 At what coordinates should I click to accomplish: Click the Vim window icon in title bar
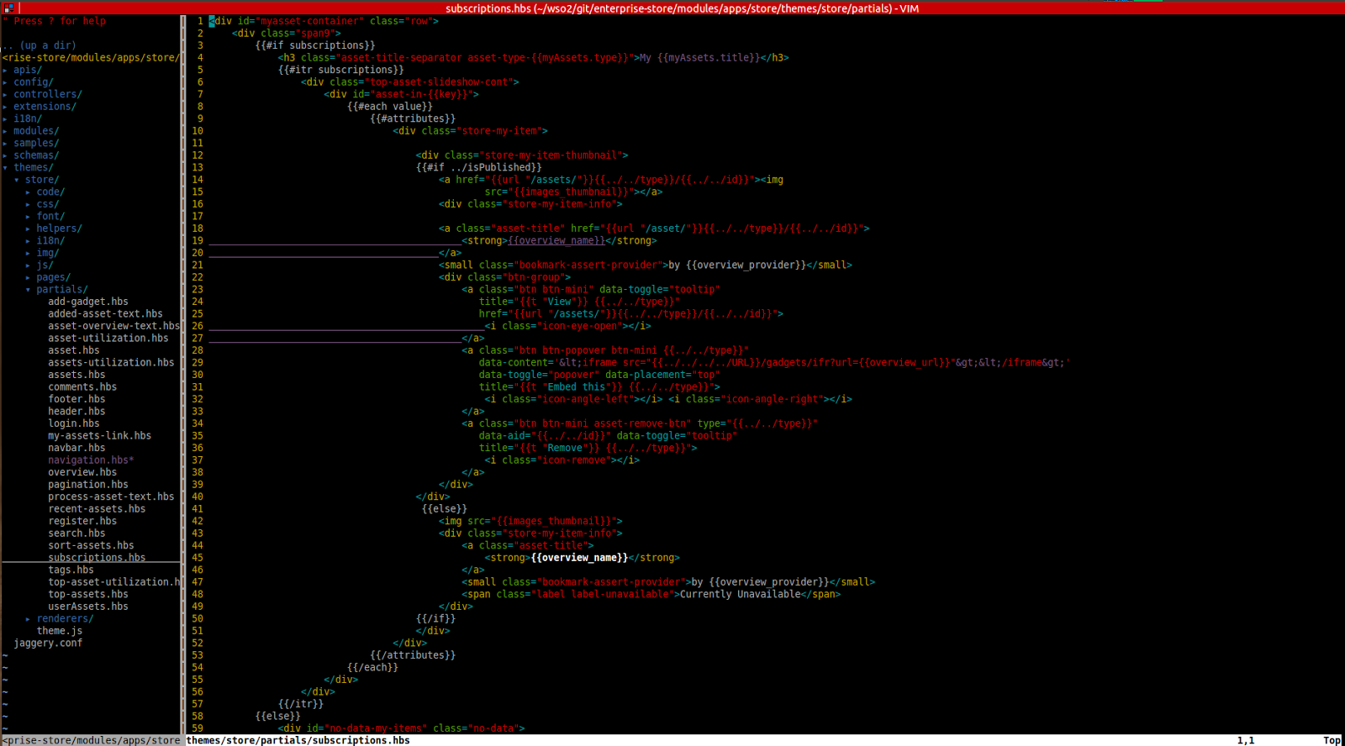(8, 8)
